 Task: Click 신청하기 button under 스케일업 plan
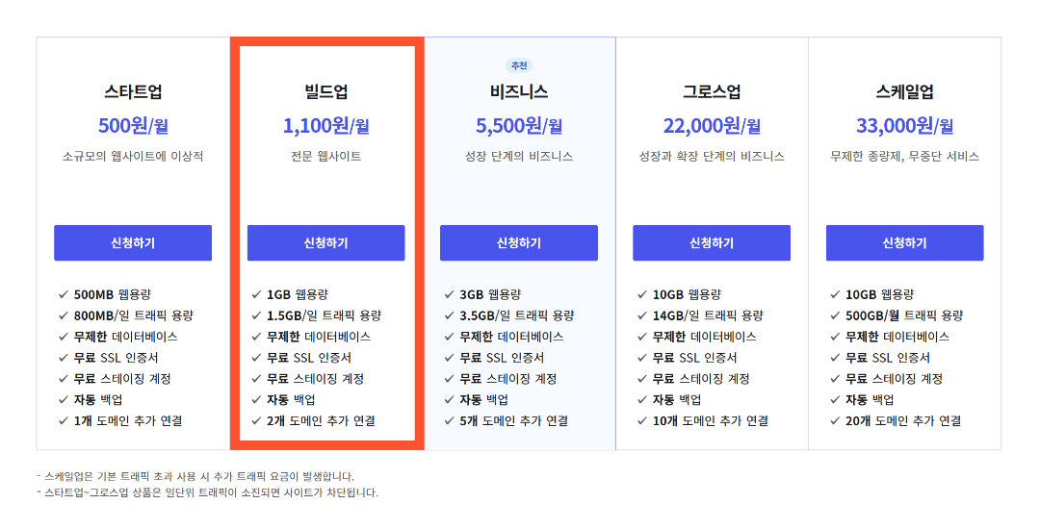click(x=904, y=243)
